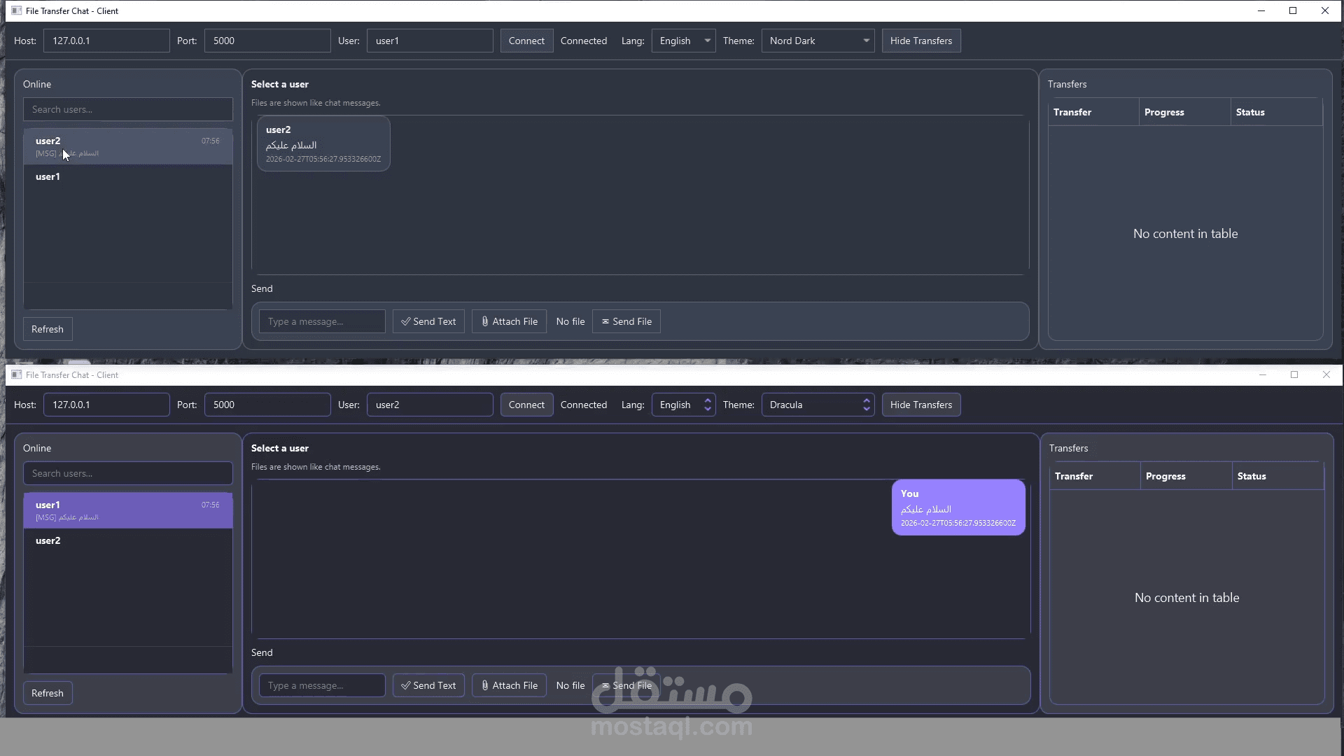Click Send Text checkmark in bottom window
The width and height of the screenshot is (1344, 756).
click(x=406, y=685)
